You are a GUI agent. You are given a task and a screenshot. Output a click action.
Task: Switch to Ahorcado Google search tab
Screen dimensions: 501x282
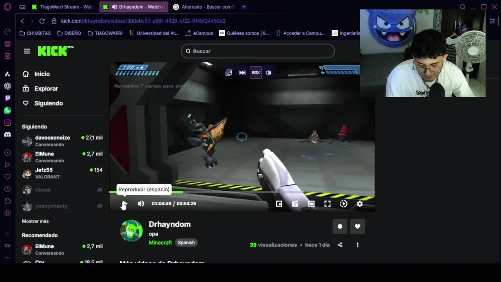204,7
